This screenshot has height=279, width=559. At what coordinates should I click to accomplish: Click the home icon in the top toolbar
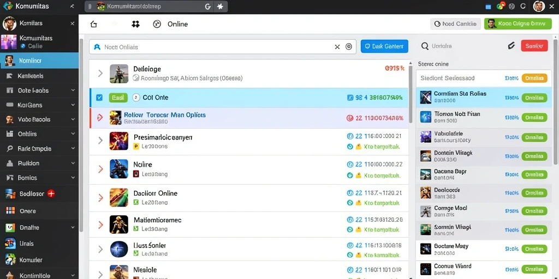[93, 24]
